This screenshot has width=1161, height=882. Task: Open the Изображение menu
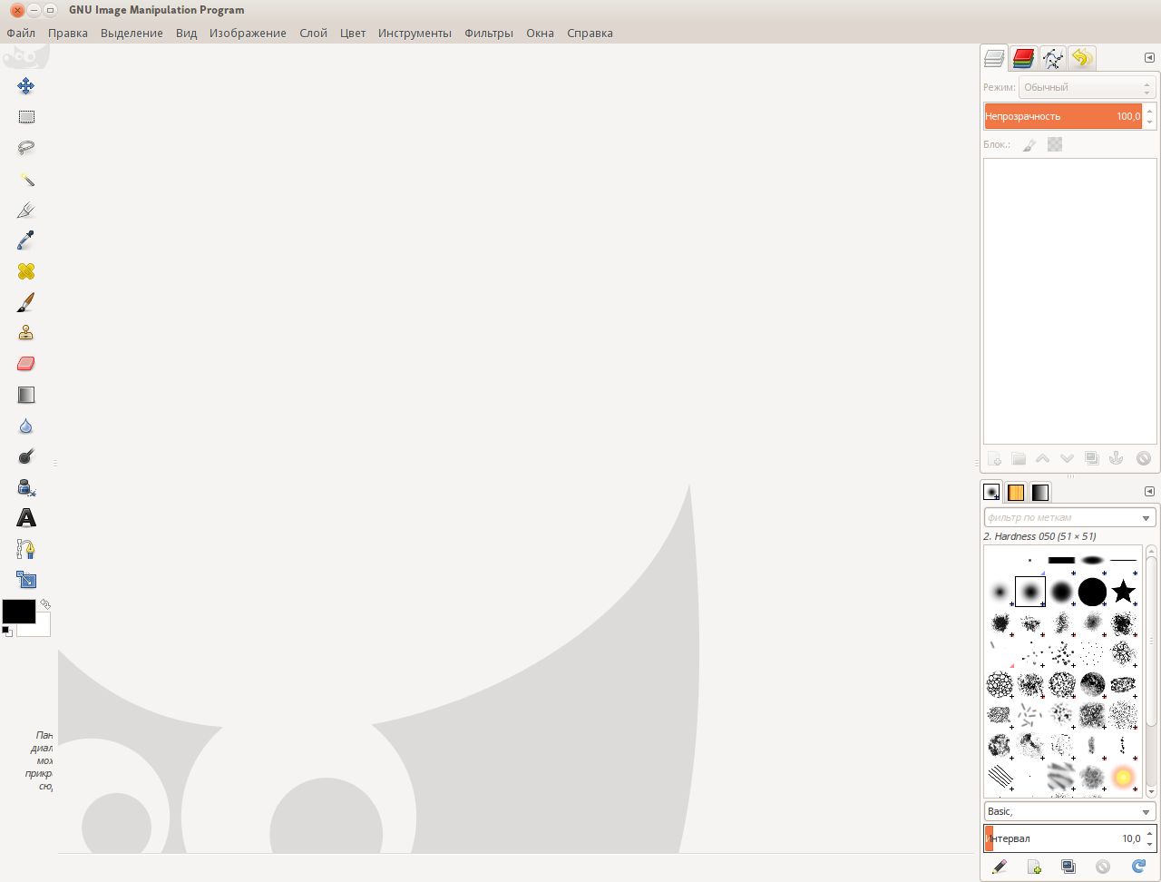tap(248, 34)
